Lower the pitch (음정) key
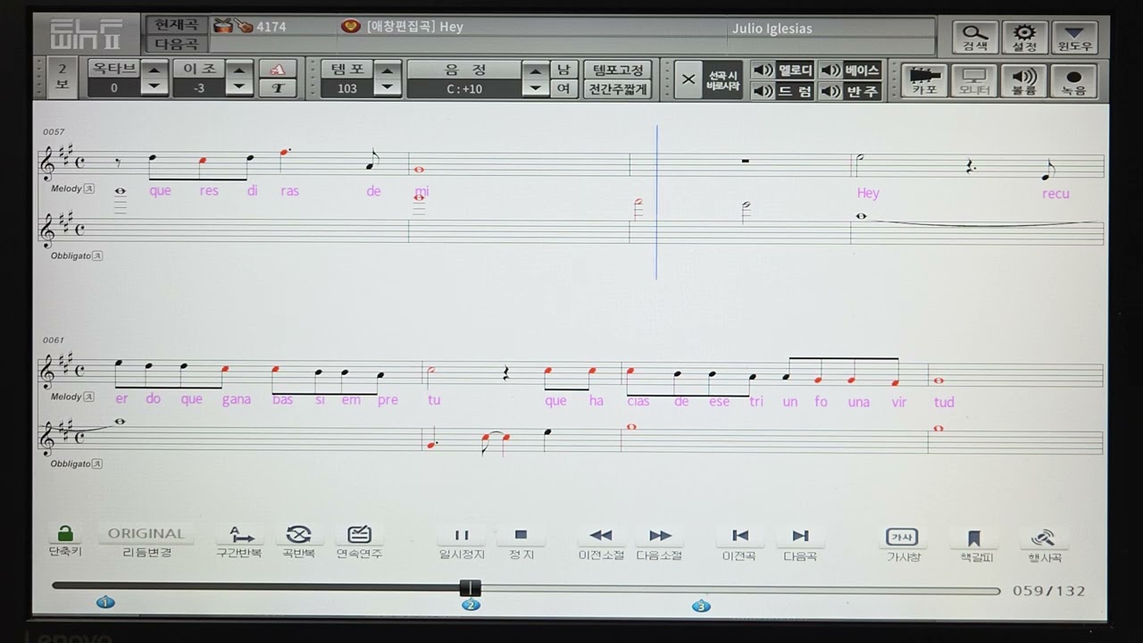This screenshot has height=643, width=1143. tap(536, 88)
